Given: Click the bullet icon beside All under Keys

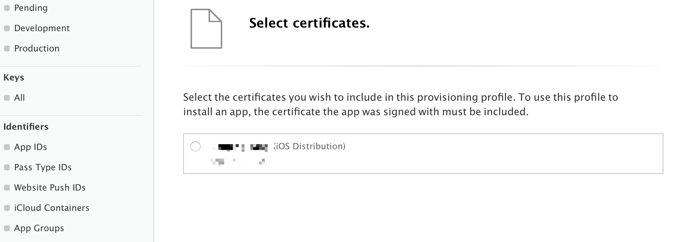Looking at the screenshot, I should (7, 98).
